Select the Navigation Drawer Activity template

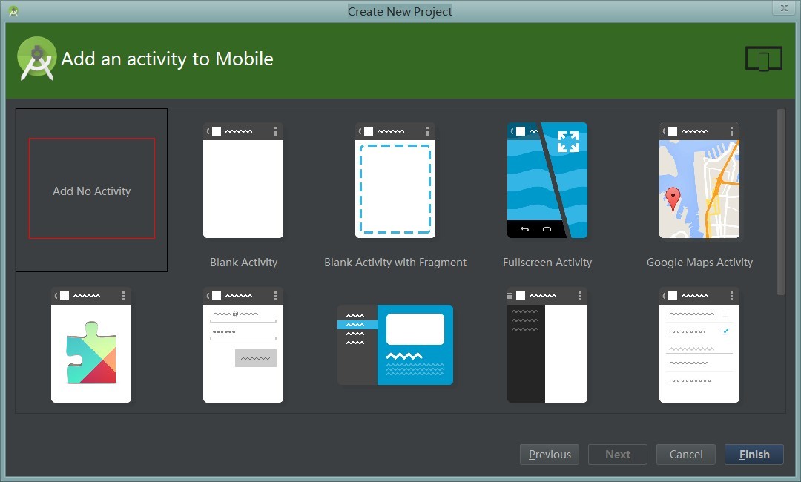[x=547, y=345]
